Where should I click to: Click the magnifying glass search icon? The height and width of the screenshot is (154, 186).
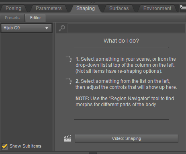click(62, 28)
